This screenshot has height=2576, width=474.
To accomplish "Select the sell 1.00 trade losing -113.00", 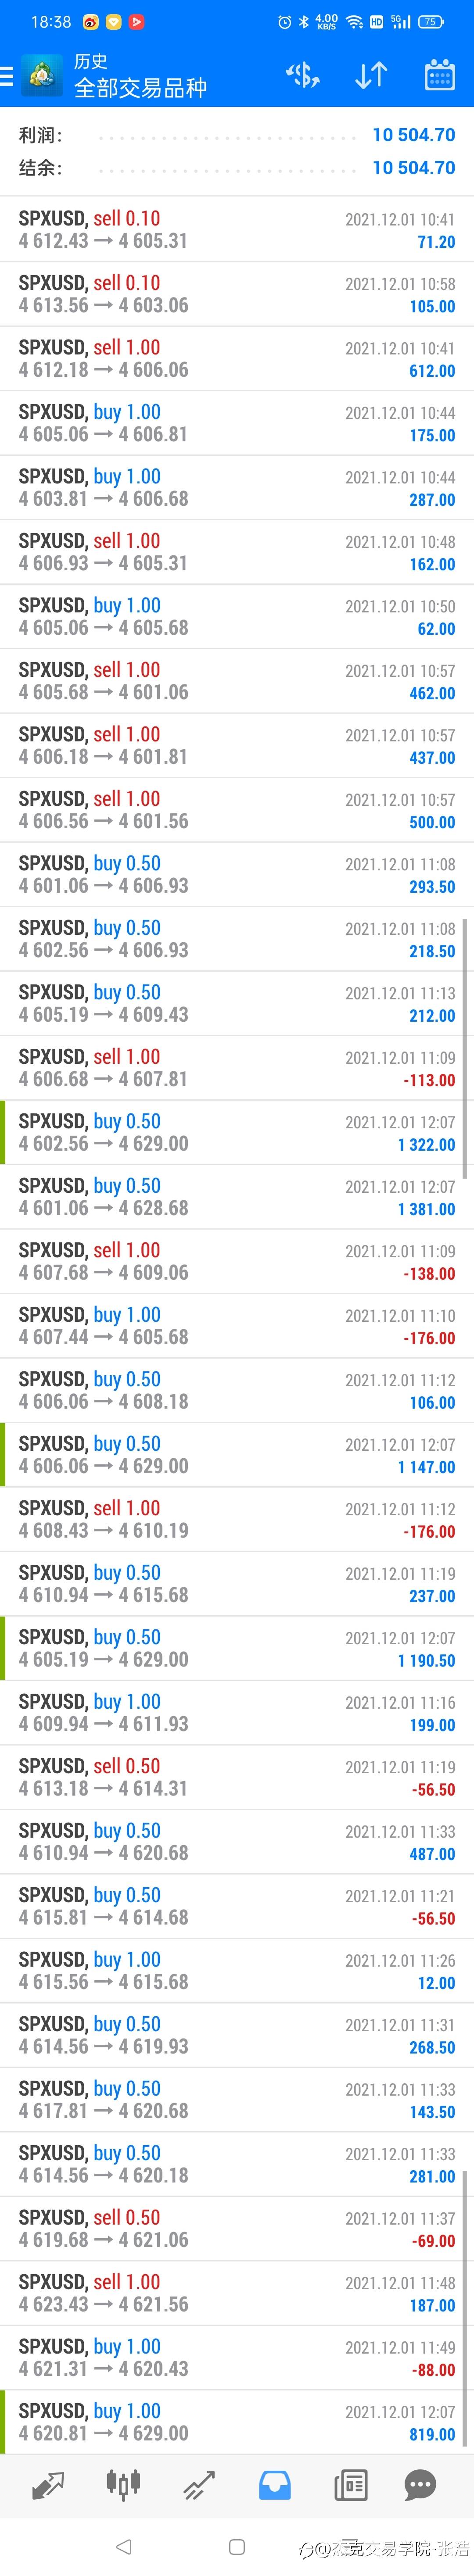I will (237, 1068).
